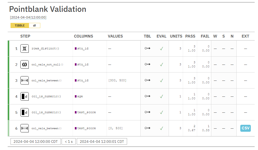
Task: Click the age col_is_numeric step icon
Action: click(24, 96)
